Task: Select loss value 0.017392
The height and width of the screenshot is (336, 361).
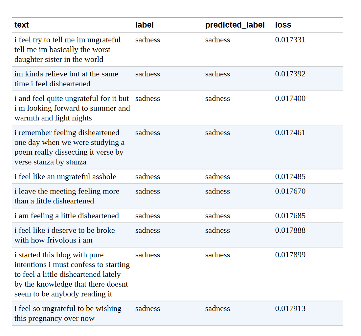Action: pyautogui.click(x=290, y=74)
